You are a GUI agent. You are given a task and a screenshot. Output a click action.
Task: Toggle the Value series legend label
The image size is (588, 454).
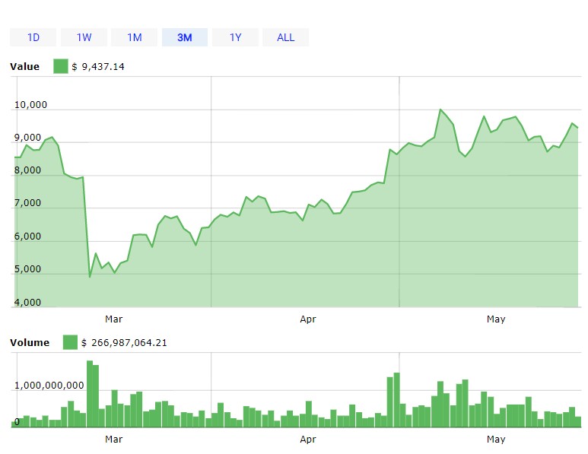click(x=24, y=67)
